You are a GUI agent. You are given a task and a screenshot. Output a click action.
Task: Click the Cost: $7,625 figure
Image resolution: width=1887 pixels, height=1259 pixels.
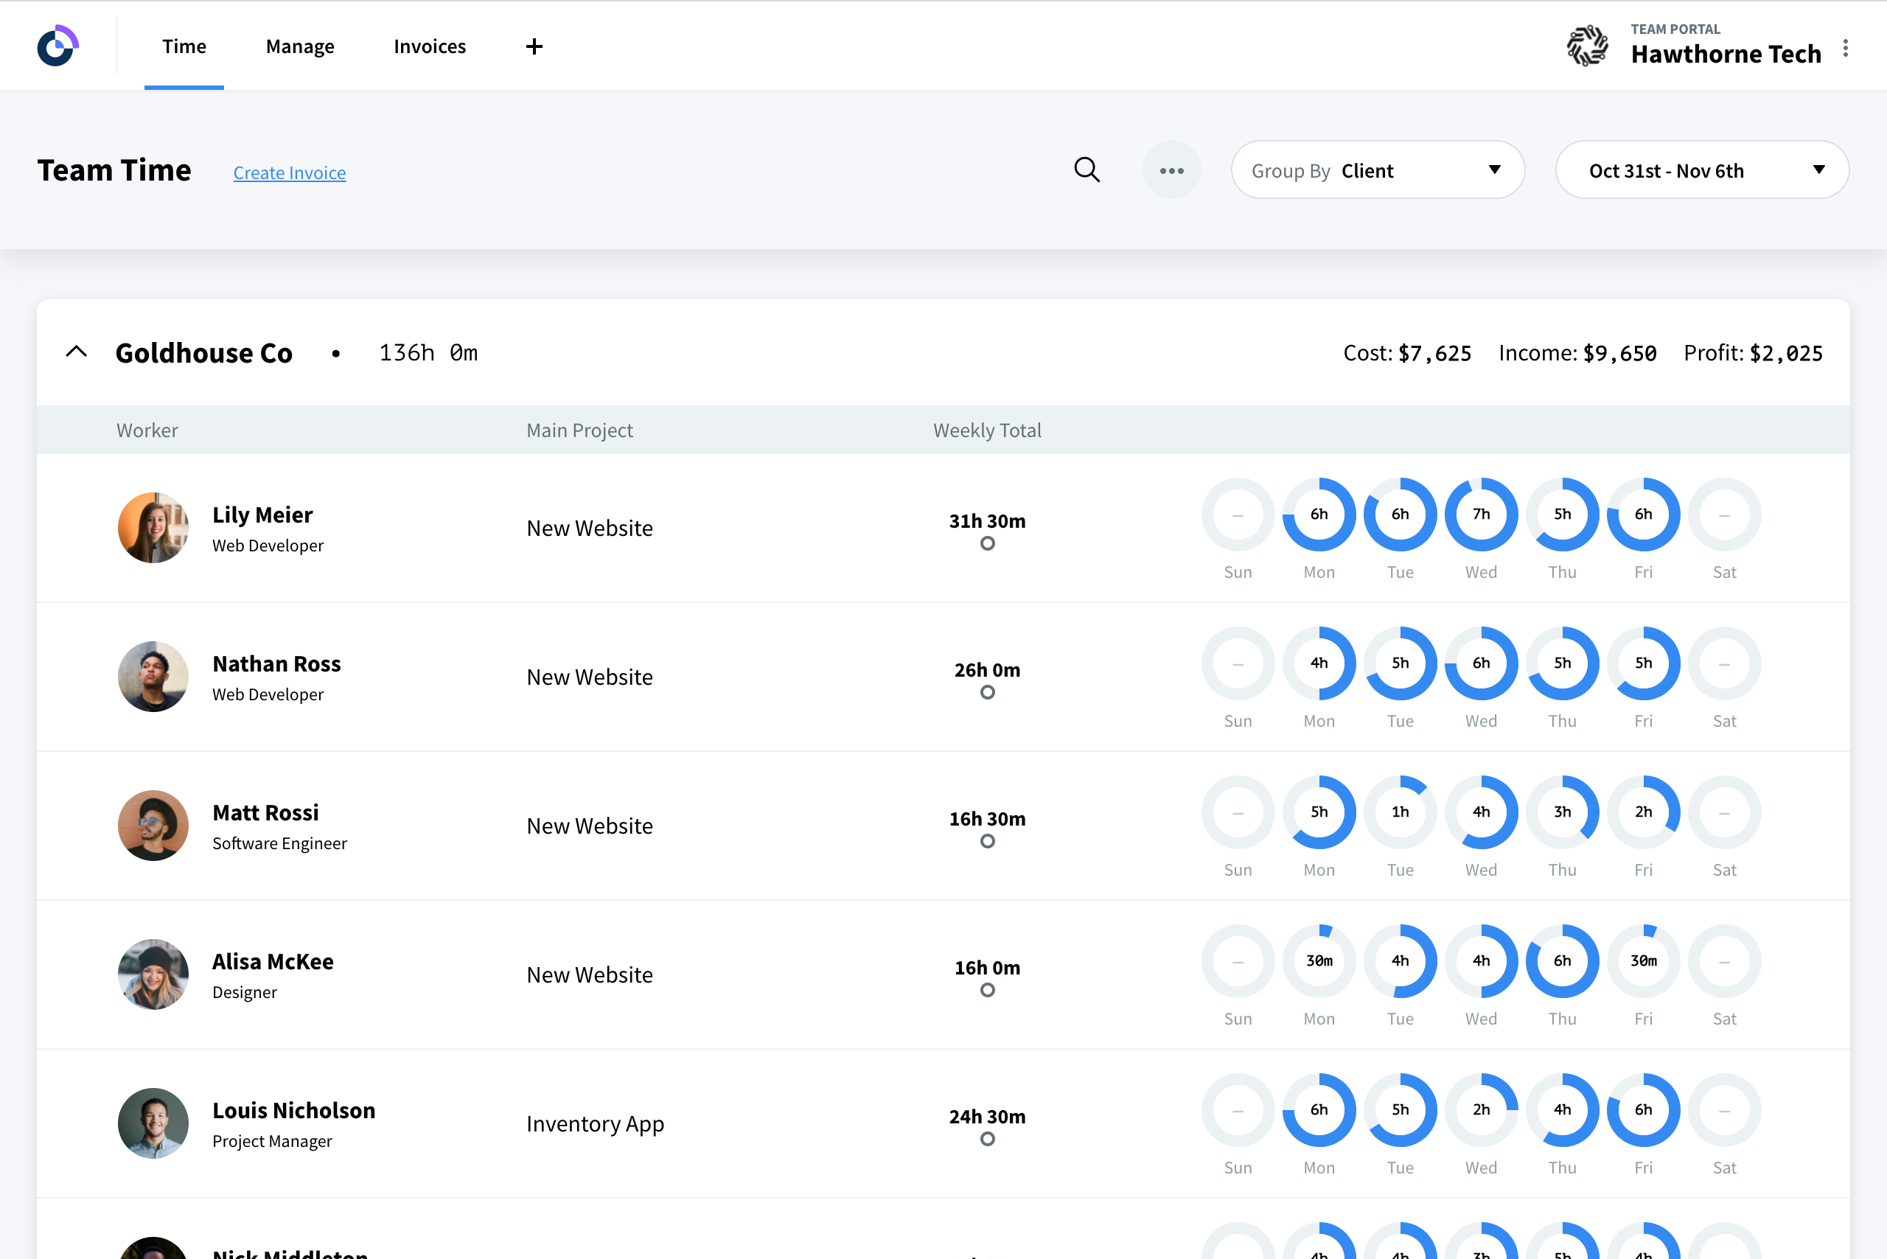(x=1408, y=353)
